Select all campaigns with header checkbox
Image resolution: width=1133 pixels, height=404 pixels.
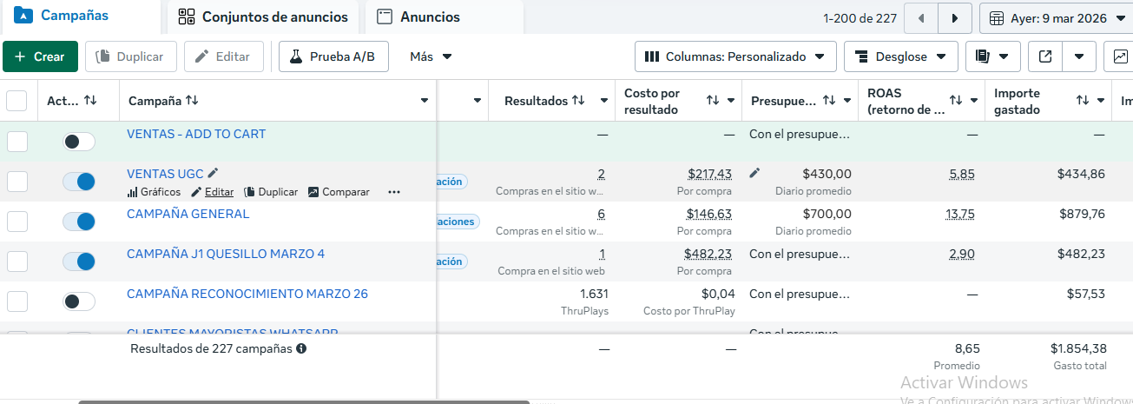click(x=17, y=101)
